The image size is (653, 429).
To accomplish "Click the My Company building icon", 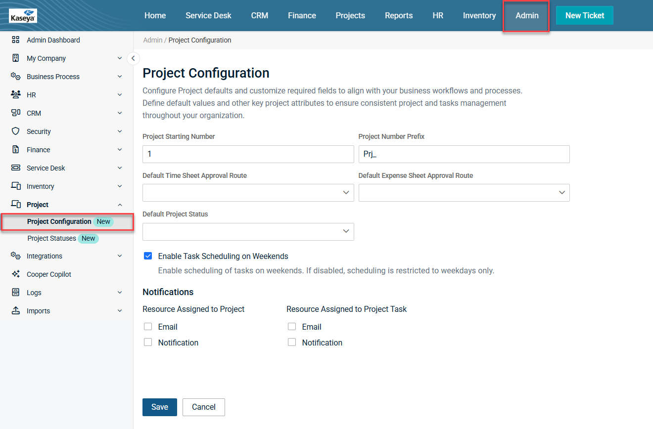I will point(15,58).
